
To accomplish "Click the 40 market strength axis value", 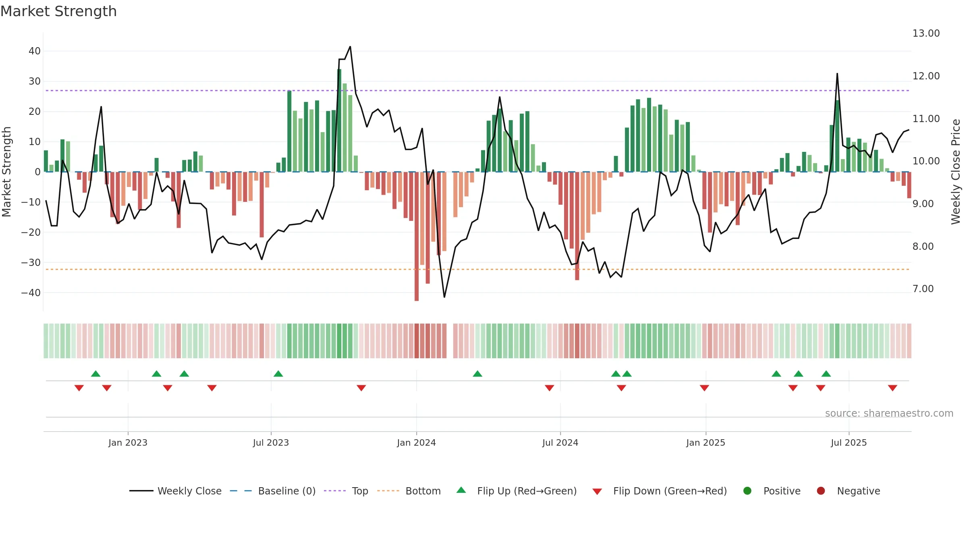I will (35, 51).
